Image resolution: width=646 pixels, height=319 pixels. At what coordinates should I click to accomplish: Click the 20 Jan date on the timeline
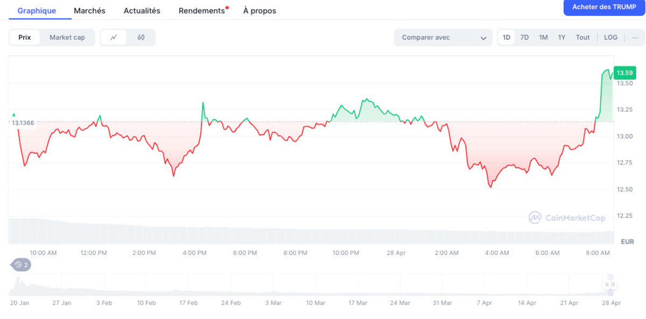(20, 303)
